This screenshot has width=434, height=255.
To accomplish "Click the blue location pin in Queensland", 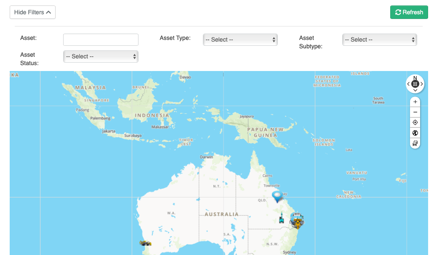I will pyautogui.click(x=277, y=196).
